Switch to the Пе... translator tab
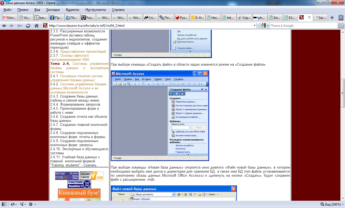The width and height of the screenshot is (345, 208). click(72, 18)
